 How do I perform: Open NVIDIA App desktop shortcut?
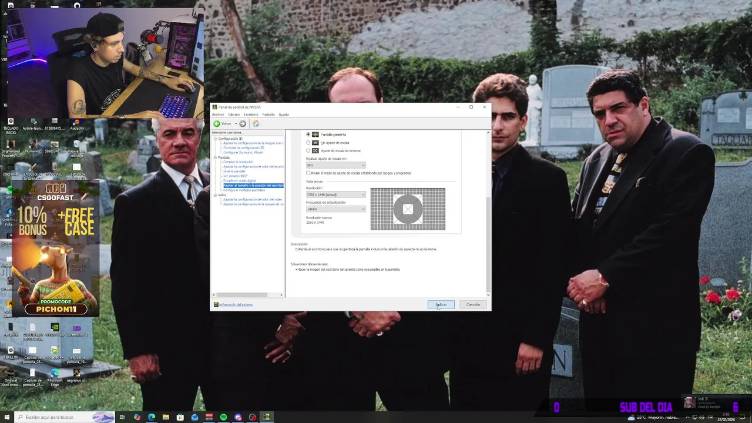(x=55, y=330)
